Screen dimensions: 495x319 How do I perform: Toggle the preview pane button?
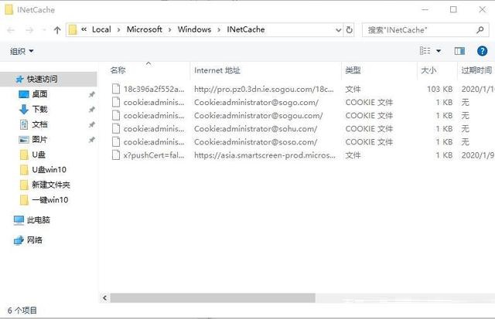(459, 51)
